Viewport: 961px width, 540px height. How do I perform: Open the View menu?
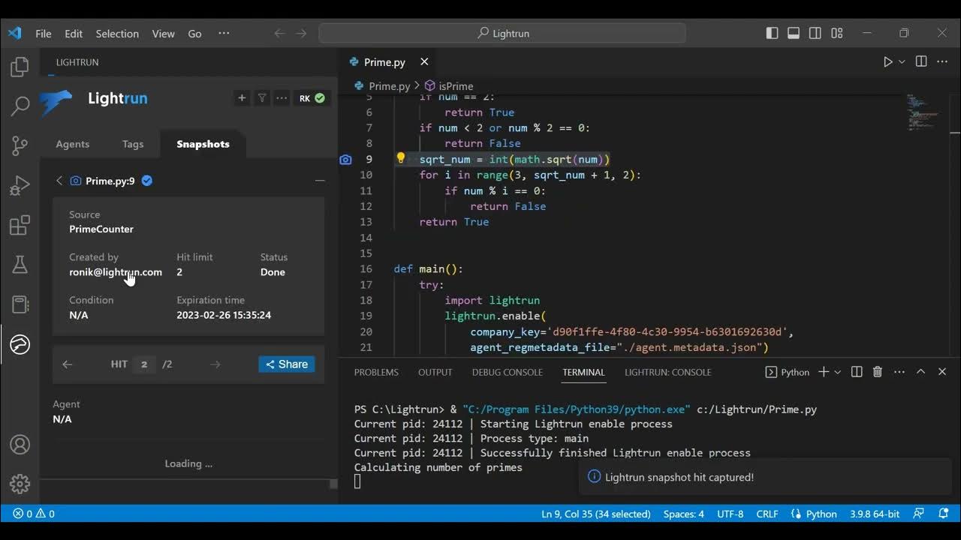(163, 34)
